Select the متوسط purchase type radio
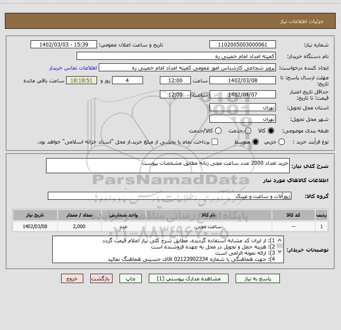The width and height of the screenshot is (341, 330). (x=256, y=142)
